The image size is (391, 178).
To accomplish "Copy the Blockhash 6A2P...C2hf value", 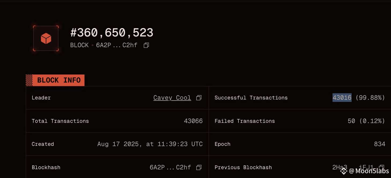I will pyautogui.click(x=199, y=168).
